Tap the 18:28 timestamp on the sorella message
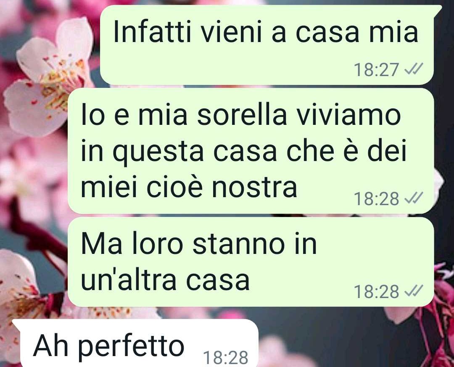The image size is (454, 367). click(x=376, y=199)
